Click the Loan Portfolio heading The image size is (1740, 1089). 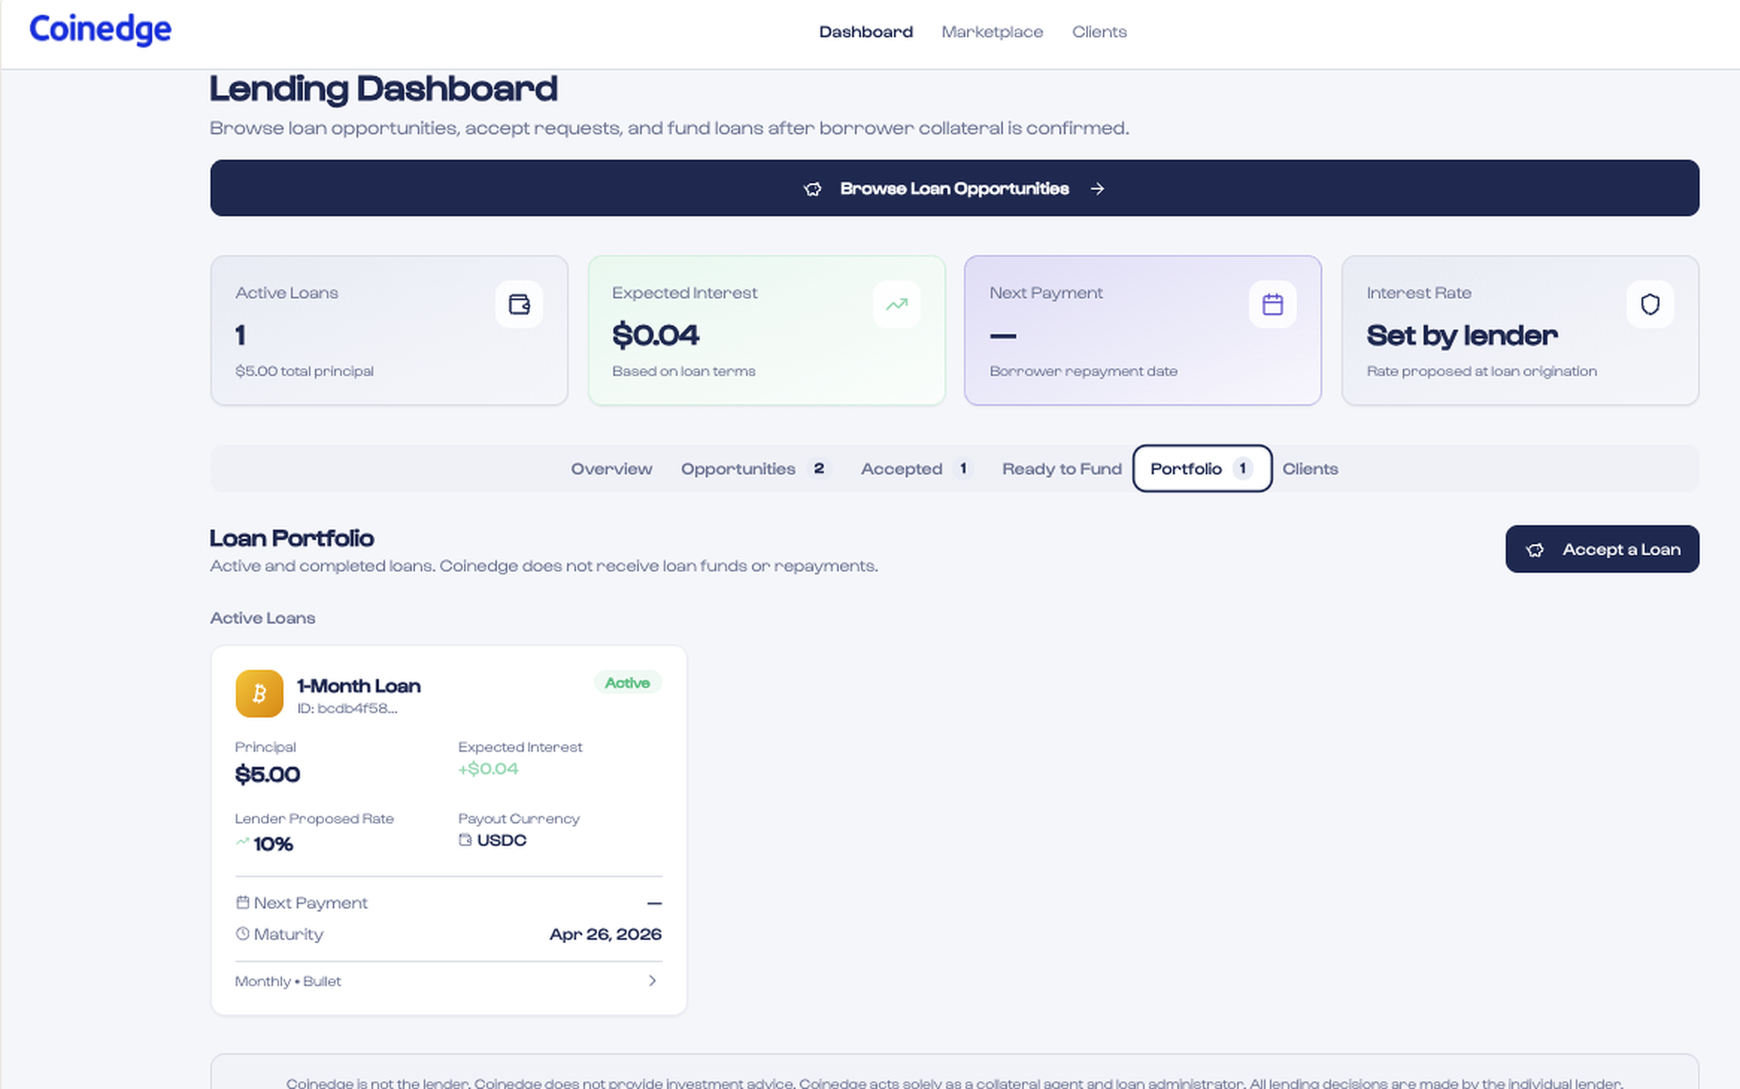(292, 538)
